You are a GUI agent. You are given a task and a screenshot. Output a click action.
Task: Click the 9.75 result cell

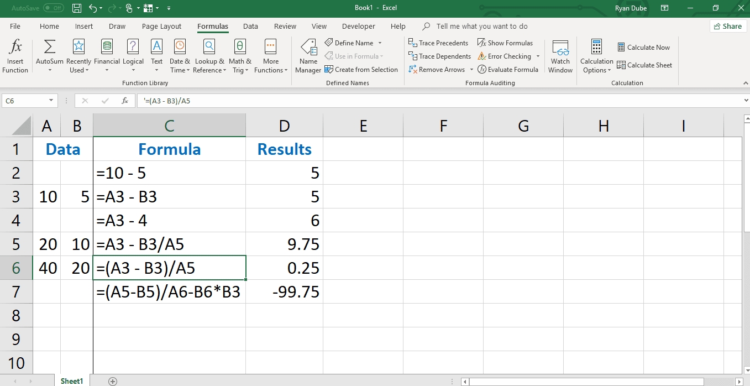point(284,244)
